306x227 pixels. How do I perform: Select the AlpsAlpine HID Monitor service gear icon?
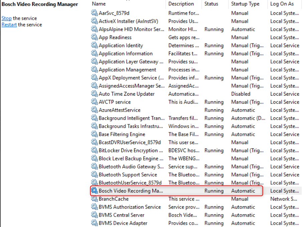(95, 29)
